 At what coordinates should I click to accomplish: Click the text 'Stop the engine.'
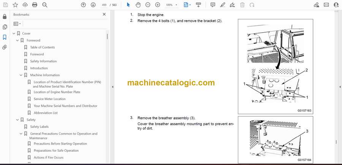151,15
